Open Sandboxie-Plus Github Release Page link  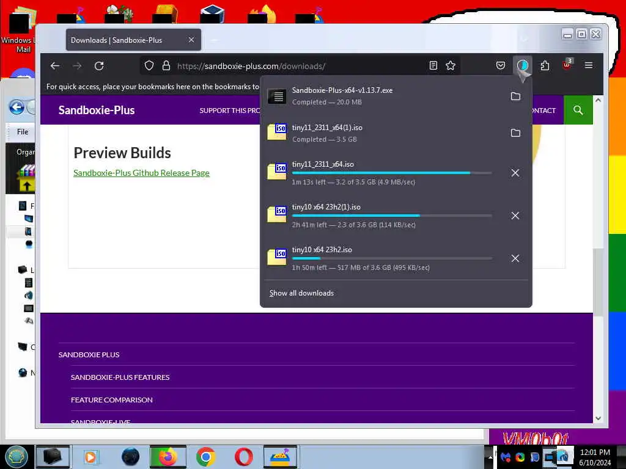tap(141, 173)
